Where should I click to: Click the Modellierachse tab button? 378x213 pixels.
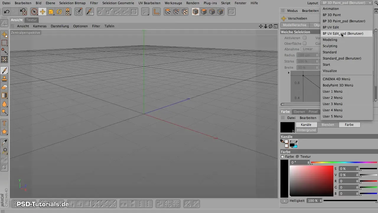tap(294, 25)
